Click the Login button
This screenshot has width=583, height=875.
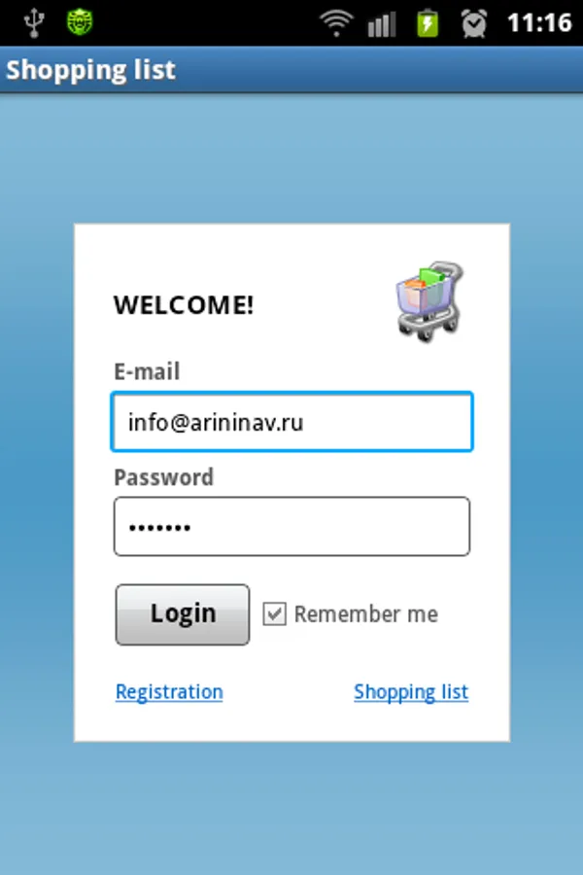[183, 614]
